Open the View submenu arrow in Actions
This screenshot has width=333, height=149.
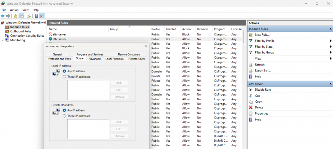click(x=331, y=59)
